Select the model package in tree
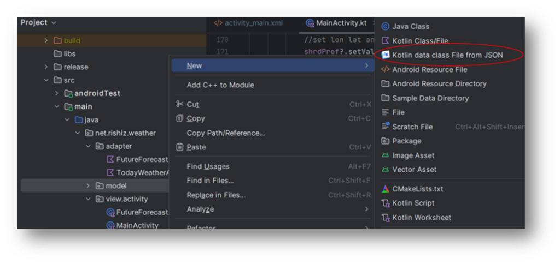This screenshot has width=560, height=264. [116, 186]
